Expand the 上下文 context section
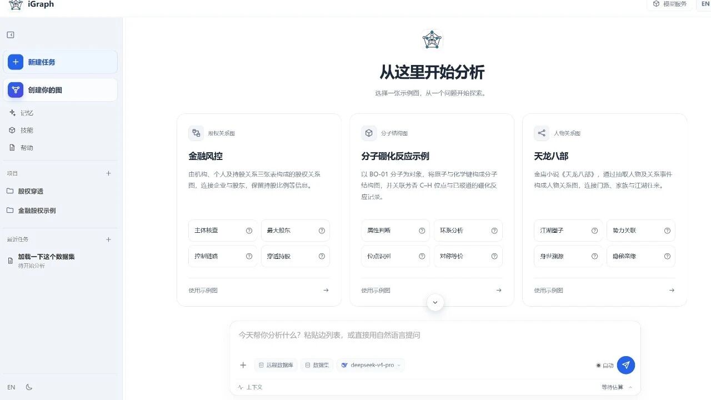Screen dimensions: 711x400 pos(249,387)
